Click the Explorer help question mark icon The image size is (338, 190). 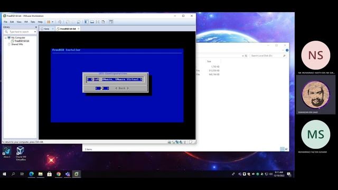click(287, 50)
